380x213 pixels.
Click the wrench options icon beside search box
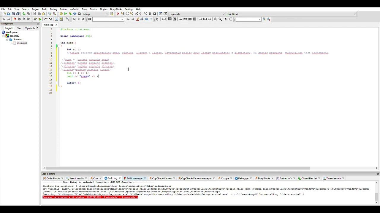click(x=268, y=19)
